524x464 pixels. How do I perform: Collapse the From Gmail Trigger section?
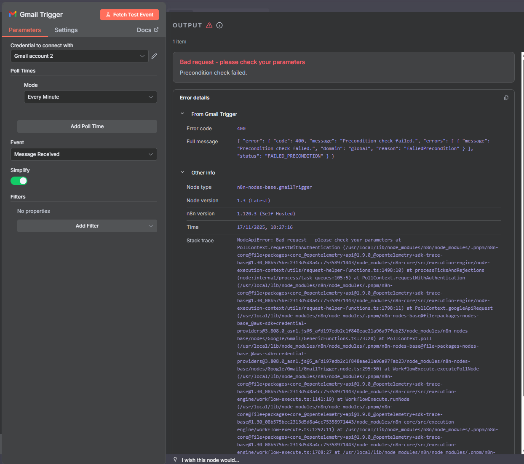pyautogui.click(x=182, y=114)
